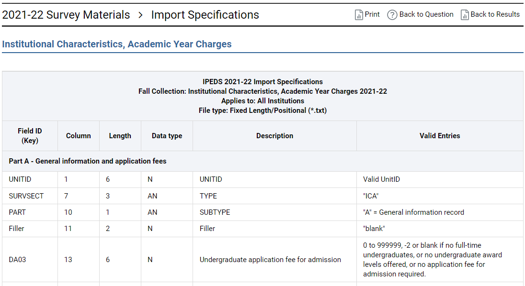Open the 2021-22 Survey Materials breadcrumb
The width and height of the screenshot is (525, 286).
click(66, 15)
